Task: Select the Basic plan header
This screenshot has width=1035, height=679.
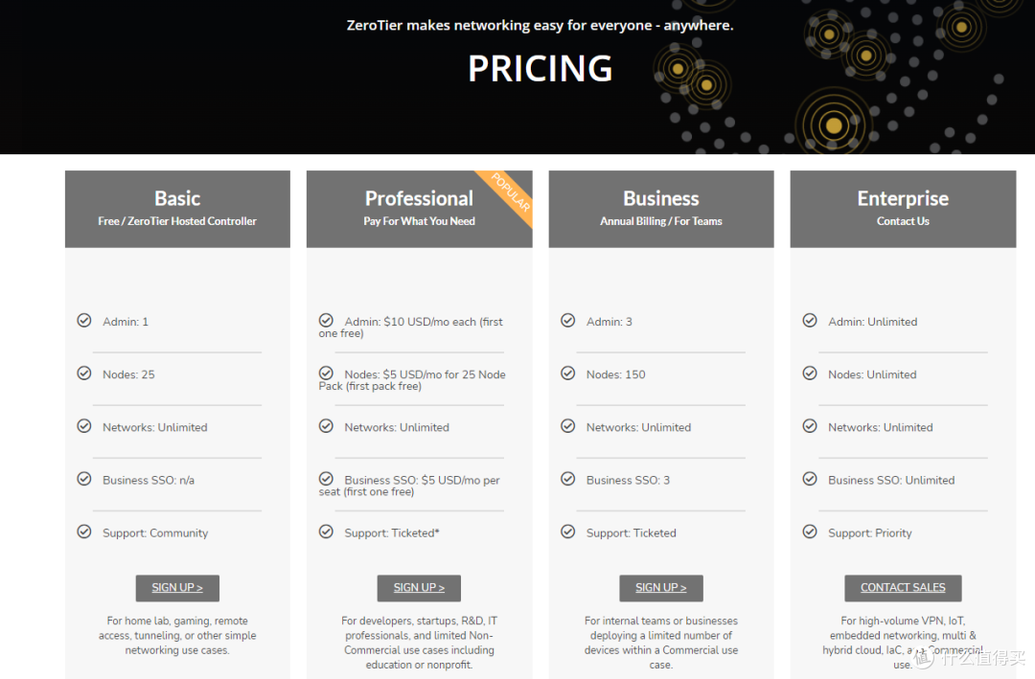Action: 177,209
